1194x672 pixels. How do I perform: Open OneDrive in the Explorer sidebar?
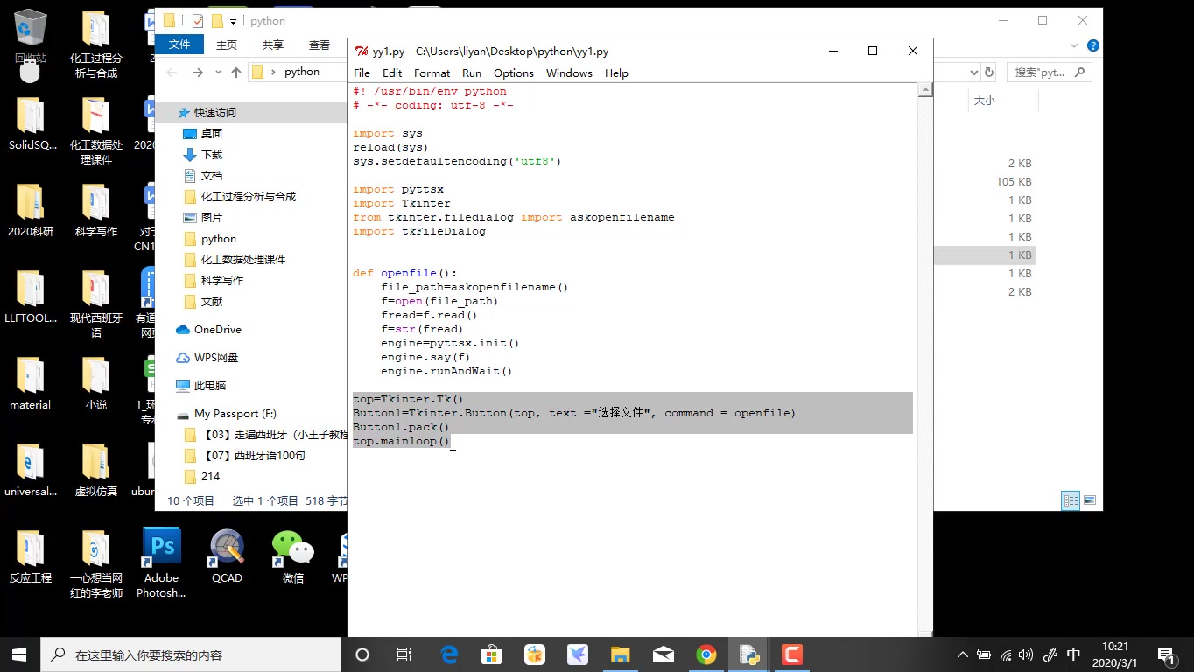pos(216,329)
